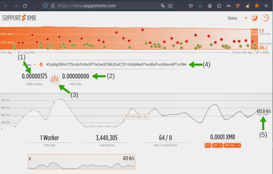273x174 pixels.
Task: Click the 1 Worker stat
Action: click(49, 138)
